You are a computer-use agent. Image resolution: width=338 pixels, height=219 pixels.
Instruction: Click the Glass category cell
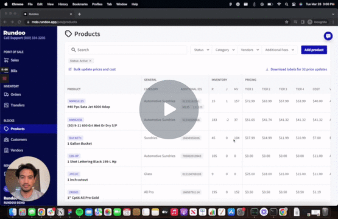(x=148, y=174)
